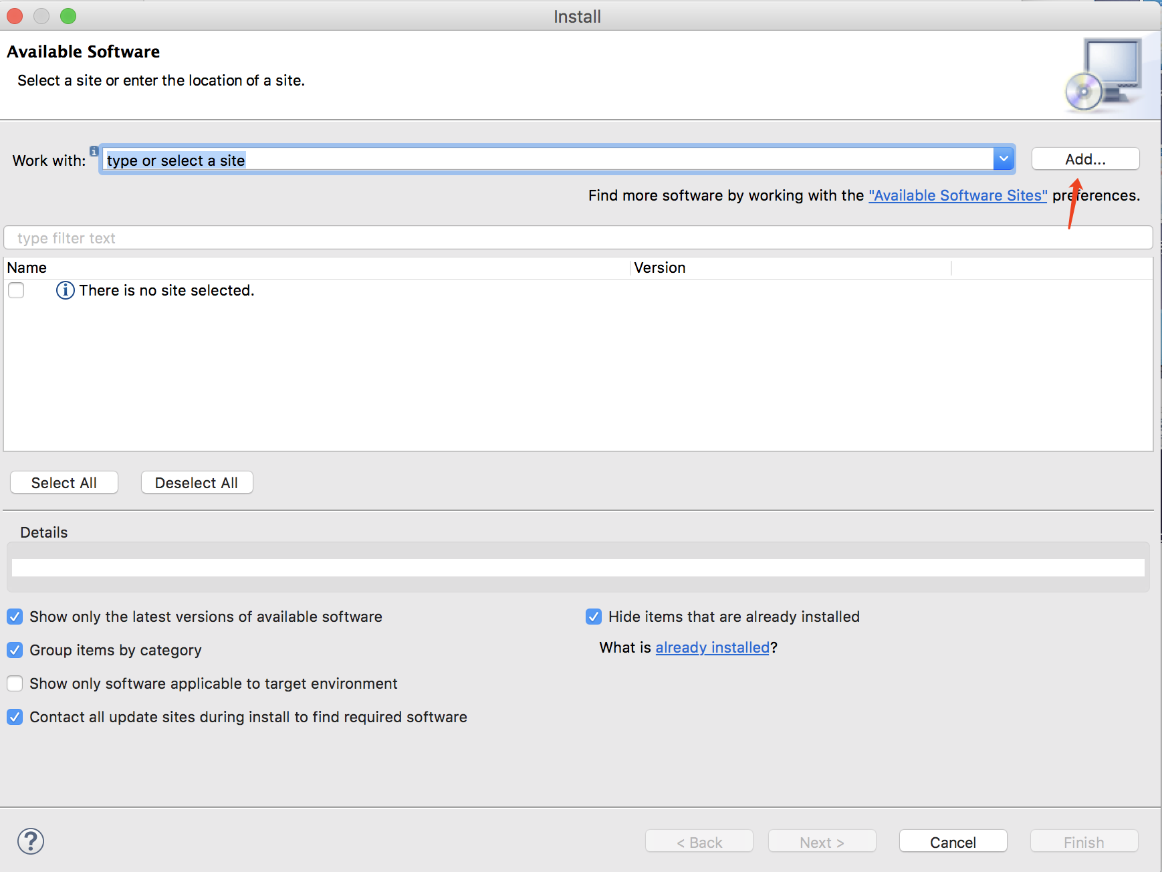The image size is (1162, 872).
Task: Tick the checkbox in the empty site row
Action: (x=16, y=290)
